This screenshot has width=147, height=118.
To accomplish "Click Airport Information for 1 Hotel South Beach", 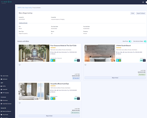I will coord(128,52).
